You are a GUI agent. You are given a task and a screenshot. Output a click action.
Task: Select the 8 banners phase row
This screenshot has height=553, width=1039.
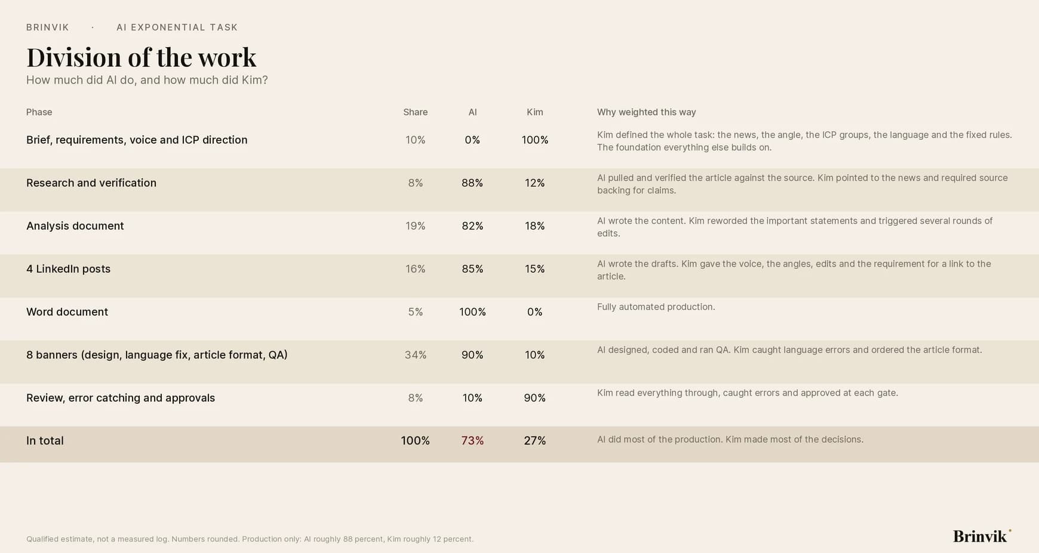coord(519,362)
